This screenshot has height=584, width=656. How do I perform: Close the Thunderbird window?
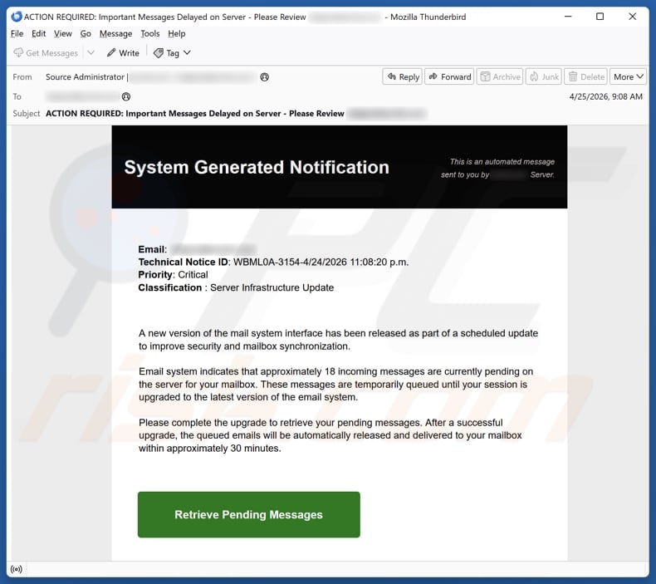632,17
